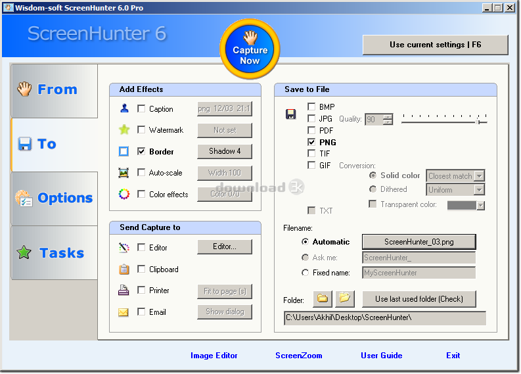The height and width of the screenshot is (374, 521).
Task: Select the Automatic filename radio button
Action: pyautogui.click(x=305, y=242)
